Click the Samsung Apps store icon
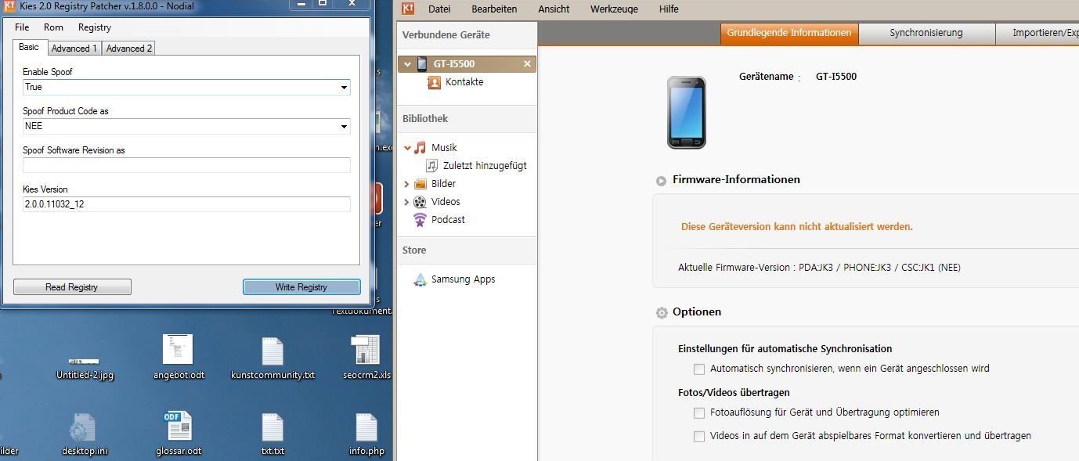1079x461 pixels. pos(420,279)
